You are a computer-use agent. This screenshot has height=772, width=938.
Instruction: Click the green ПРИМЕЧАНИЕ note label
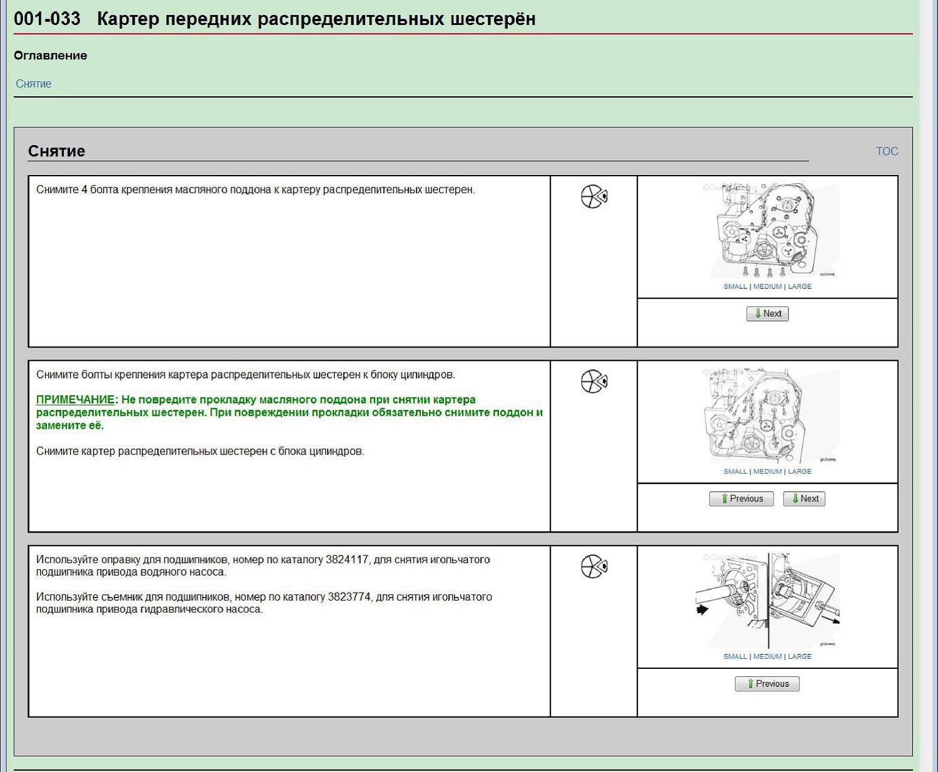pos(76,400)
